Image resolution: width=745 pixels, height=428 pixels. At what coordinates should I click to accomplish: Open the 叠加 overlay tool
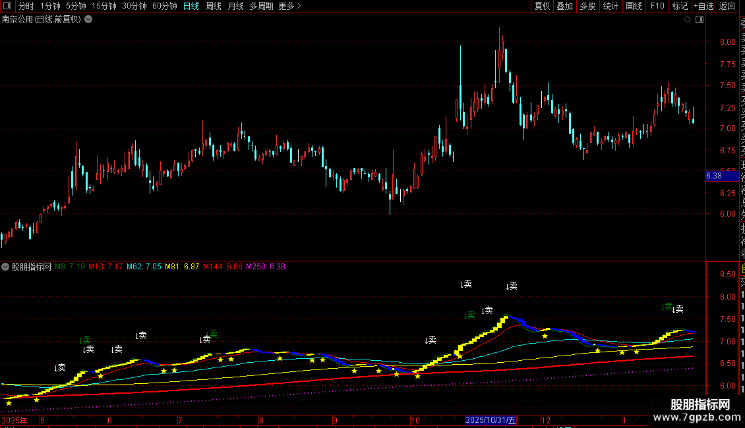point(564,6)
